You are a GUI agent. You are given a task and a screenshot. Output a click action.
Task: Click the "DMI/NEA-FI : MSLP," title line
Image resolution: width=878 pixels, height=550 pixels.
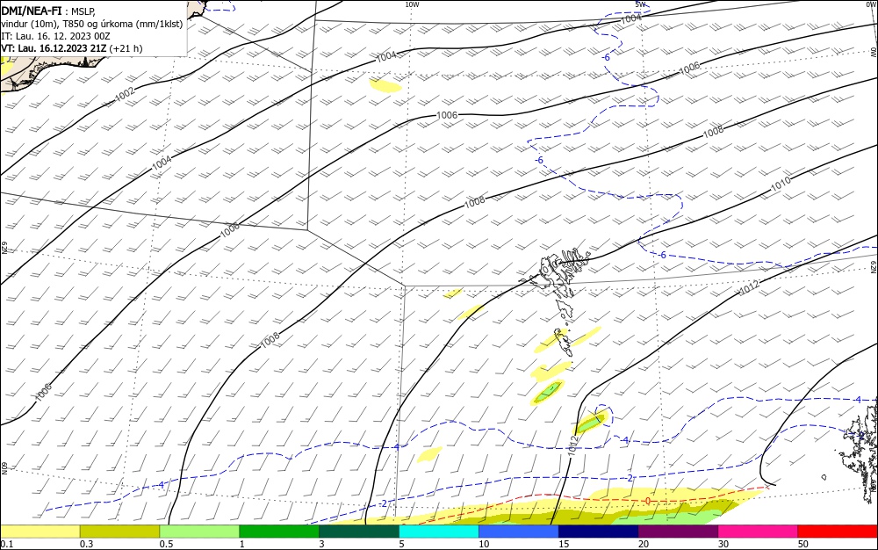[x=48, y=11]
